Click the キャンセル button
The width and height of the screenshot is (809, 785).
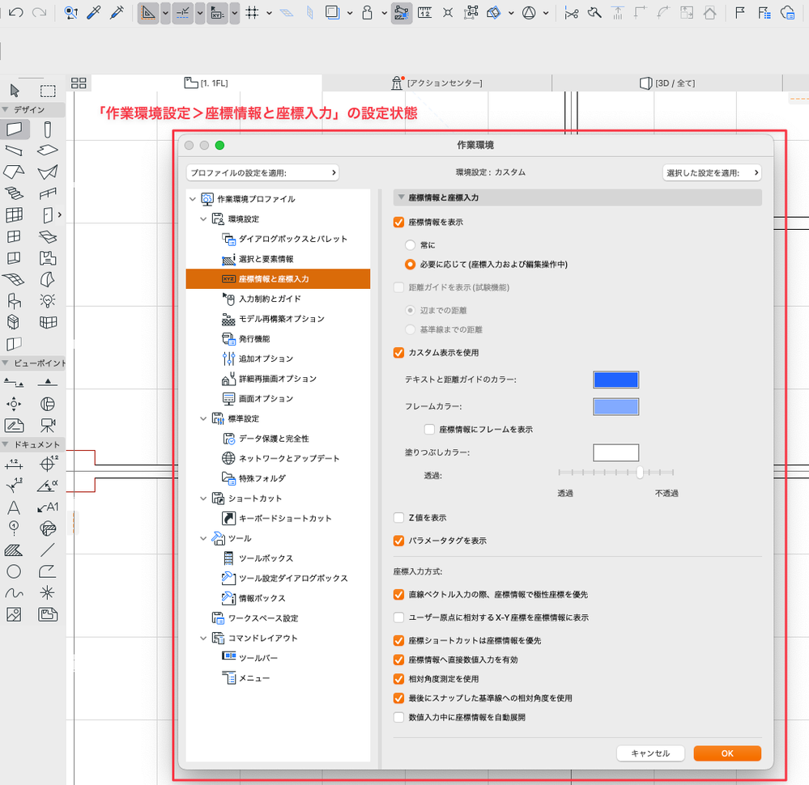pyautogui.click(x=649, y=753)
